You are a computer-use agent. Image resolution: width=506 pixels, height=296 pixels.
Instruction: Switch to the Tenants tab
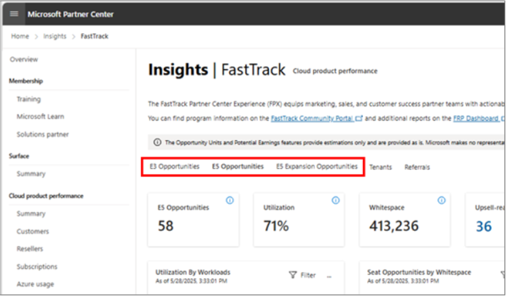(x=380, y=167)
